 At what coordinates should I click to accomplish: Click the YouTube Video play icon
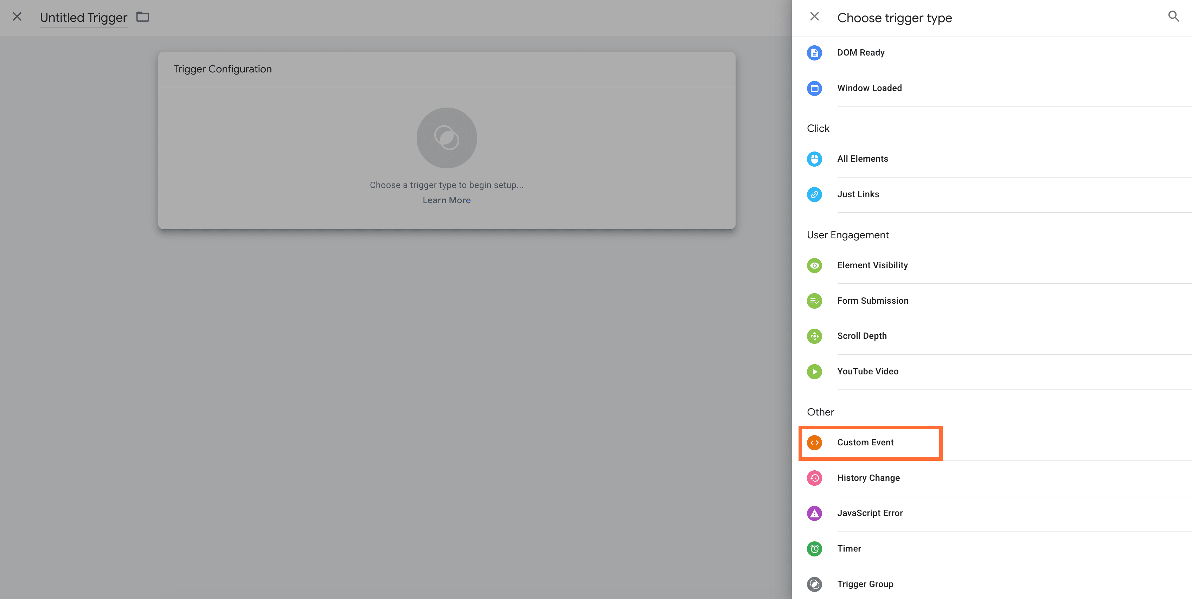[x=814, y=372]
